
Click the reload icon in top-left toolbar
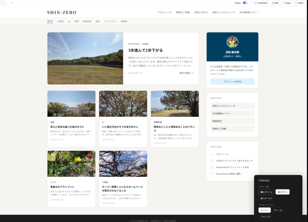point(3,3)
